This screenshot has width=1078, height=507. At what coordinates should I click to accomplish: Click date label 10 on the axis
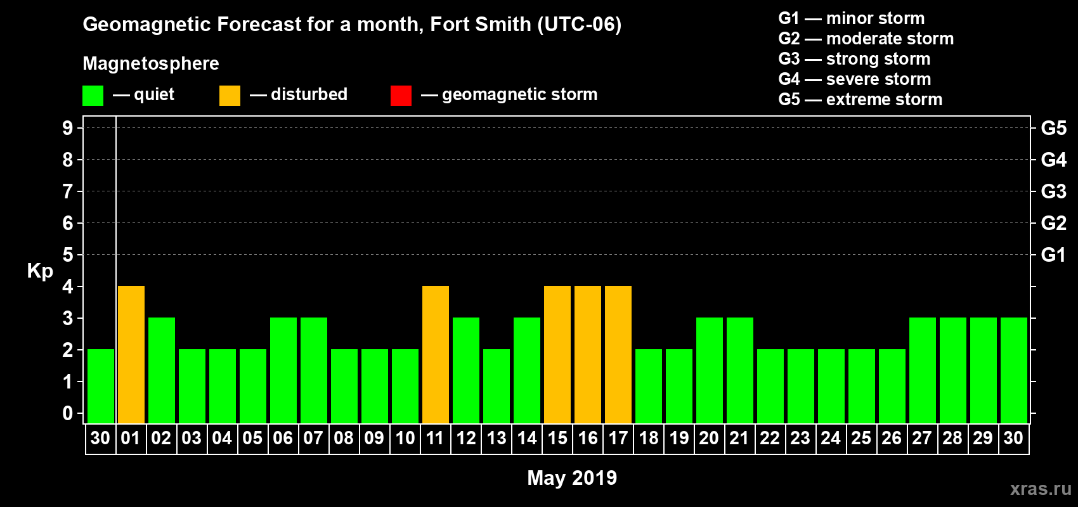[405, 438]
